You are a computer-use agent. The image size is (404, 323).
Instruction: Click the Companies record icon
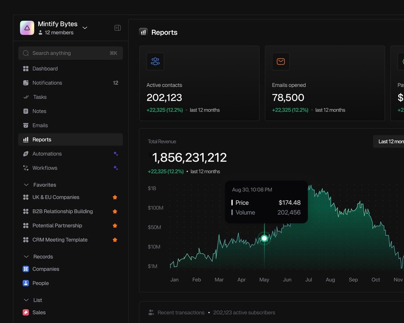pos(26,269)
